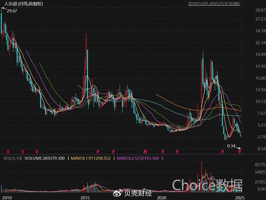Click the 2010 year label on time axis
Image resolution: width=266 pixels, height=200 pixels.
(7, 198)
